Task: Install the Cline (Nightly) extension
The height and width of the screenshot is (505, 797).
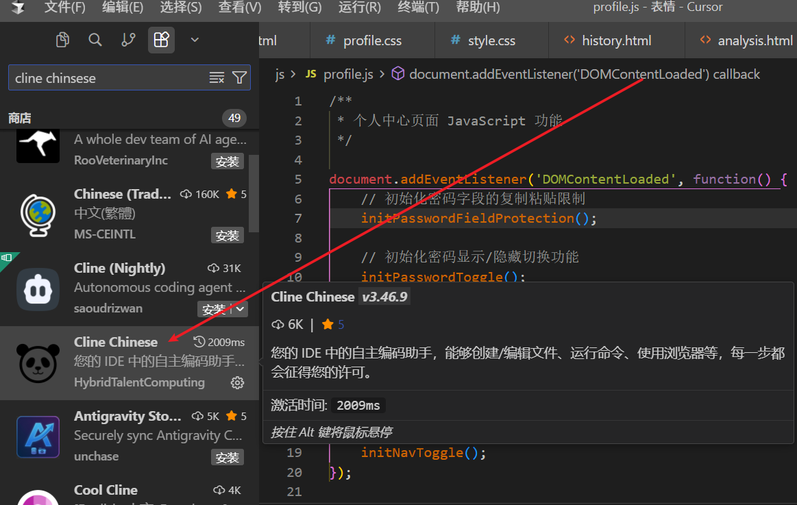Action: pyautogui.click(x=214, y=310)
